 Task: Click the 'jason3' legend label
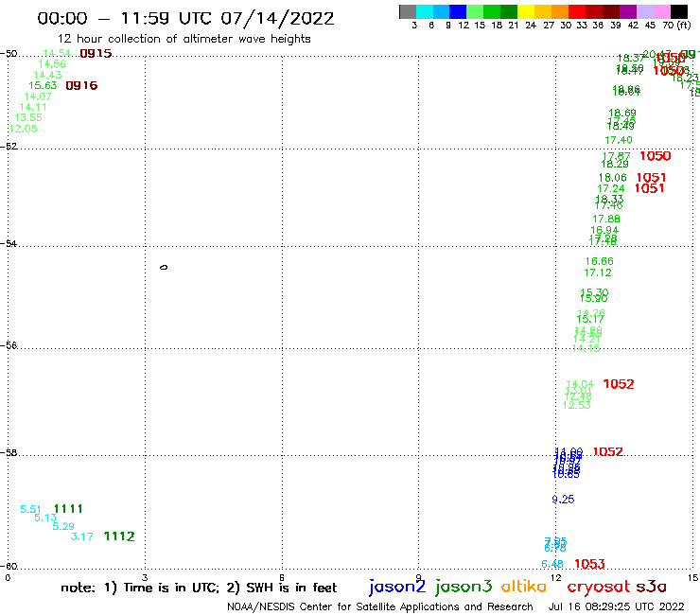(x=464, y=587)
